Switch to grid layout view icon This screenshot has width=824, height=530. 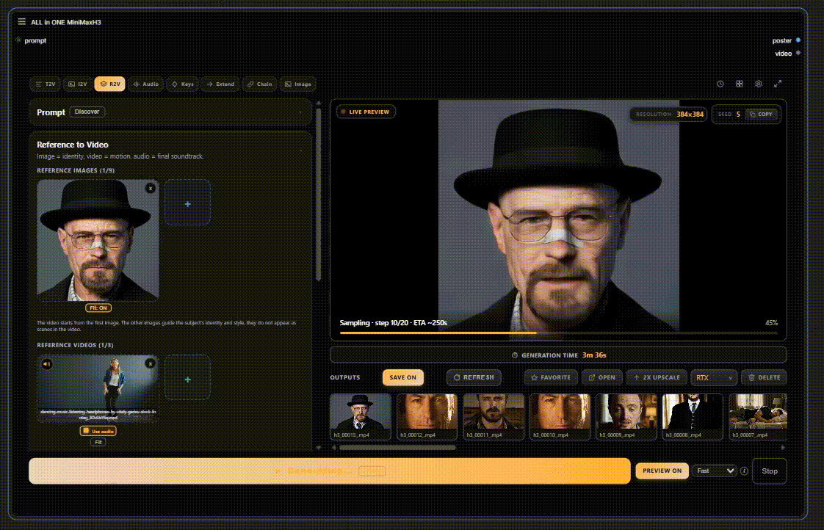point(740,84)
